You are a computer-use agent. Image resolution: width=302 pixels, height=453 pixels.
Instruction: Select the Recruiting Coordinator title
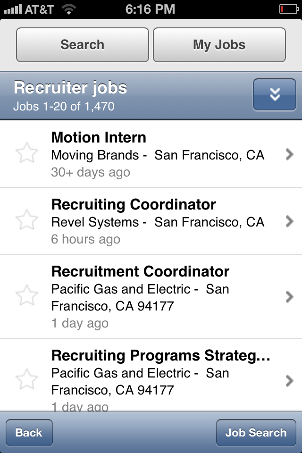coord(134,204)
